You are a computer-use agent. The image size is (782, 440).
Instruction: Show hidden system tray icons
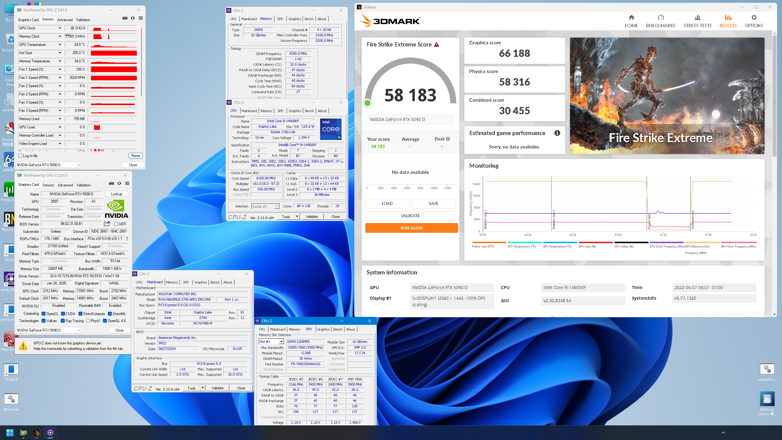coord(723,433)
